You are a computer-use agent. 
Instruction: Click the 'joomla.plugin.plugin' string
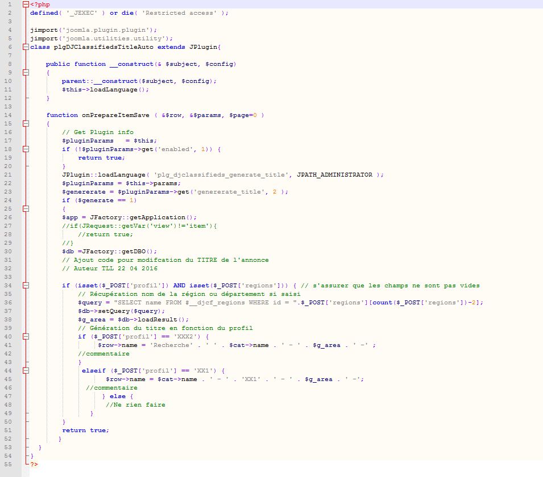(106, 30)
